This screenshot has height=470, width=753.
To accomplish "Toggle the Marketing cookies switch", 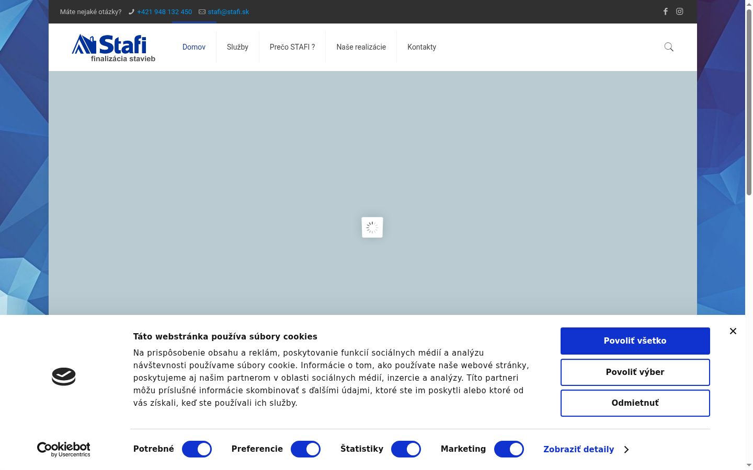I will [x=509, y=449].
